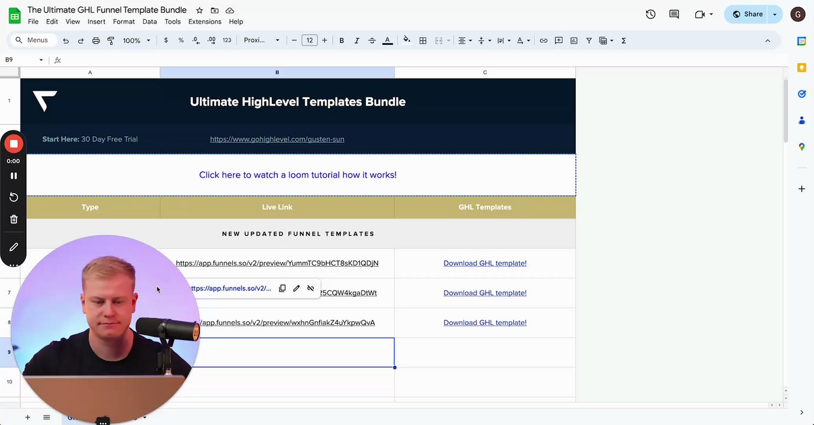Viewport: 814px width, 425px height.
Task: Open the recorder drawing pen tool
Action: pyautogui.click(x=14, y=247)
